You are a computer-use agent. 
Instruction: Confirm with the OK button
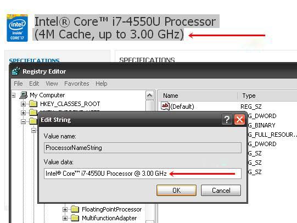click(x=176, y=190)
